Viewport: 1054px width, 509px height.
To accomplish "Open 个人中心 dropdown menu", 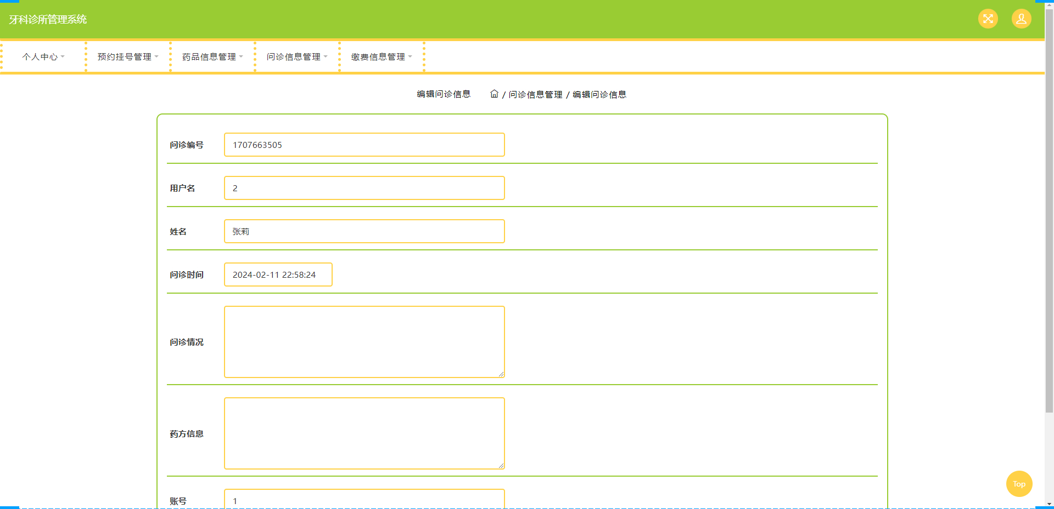I will [x=43, y=56].
